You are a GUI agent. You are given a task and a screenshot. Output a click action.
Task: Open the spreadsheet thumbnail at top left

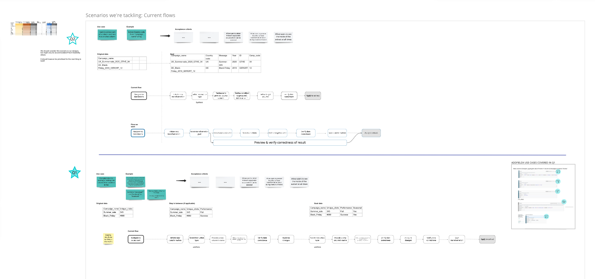34,28
